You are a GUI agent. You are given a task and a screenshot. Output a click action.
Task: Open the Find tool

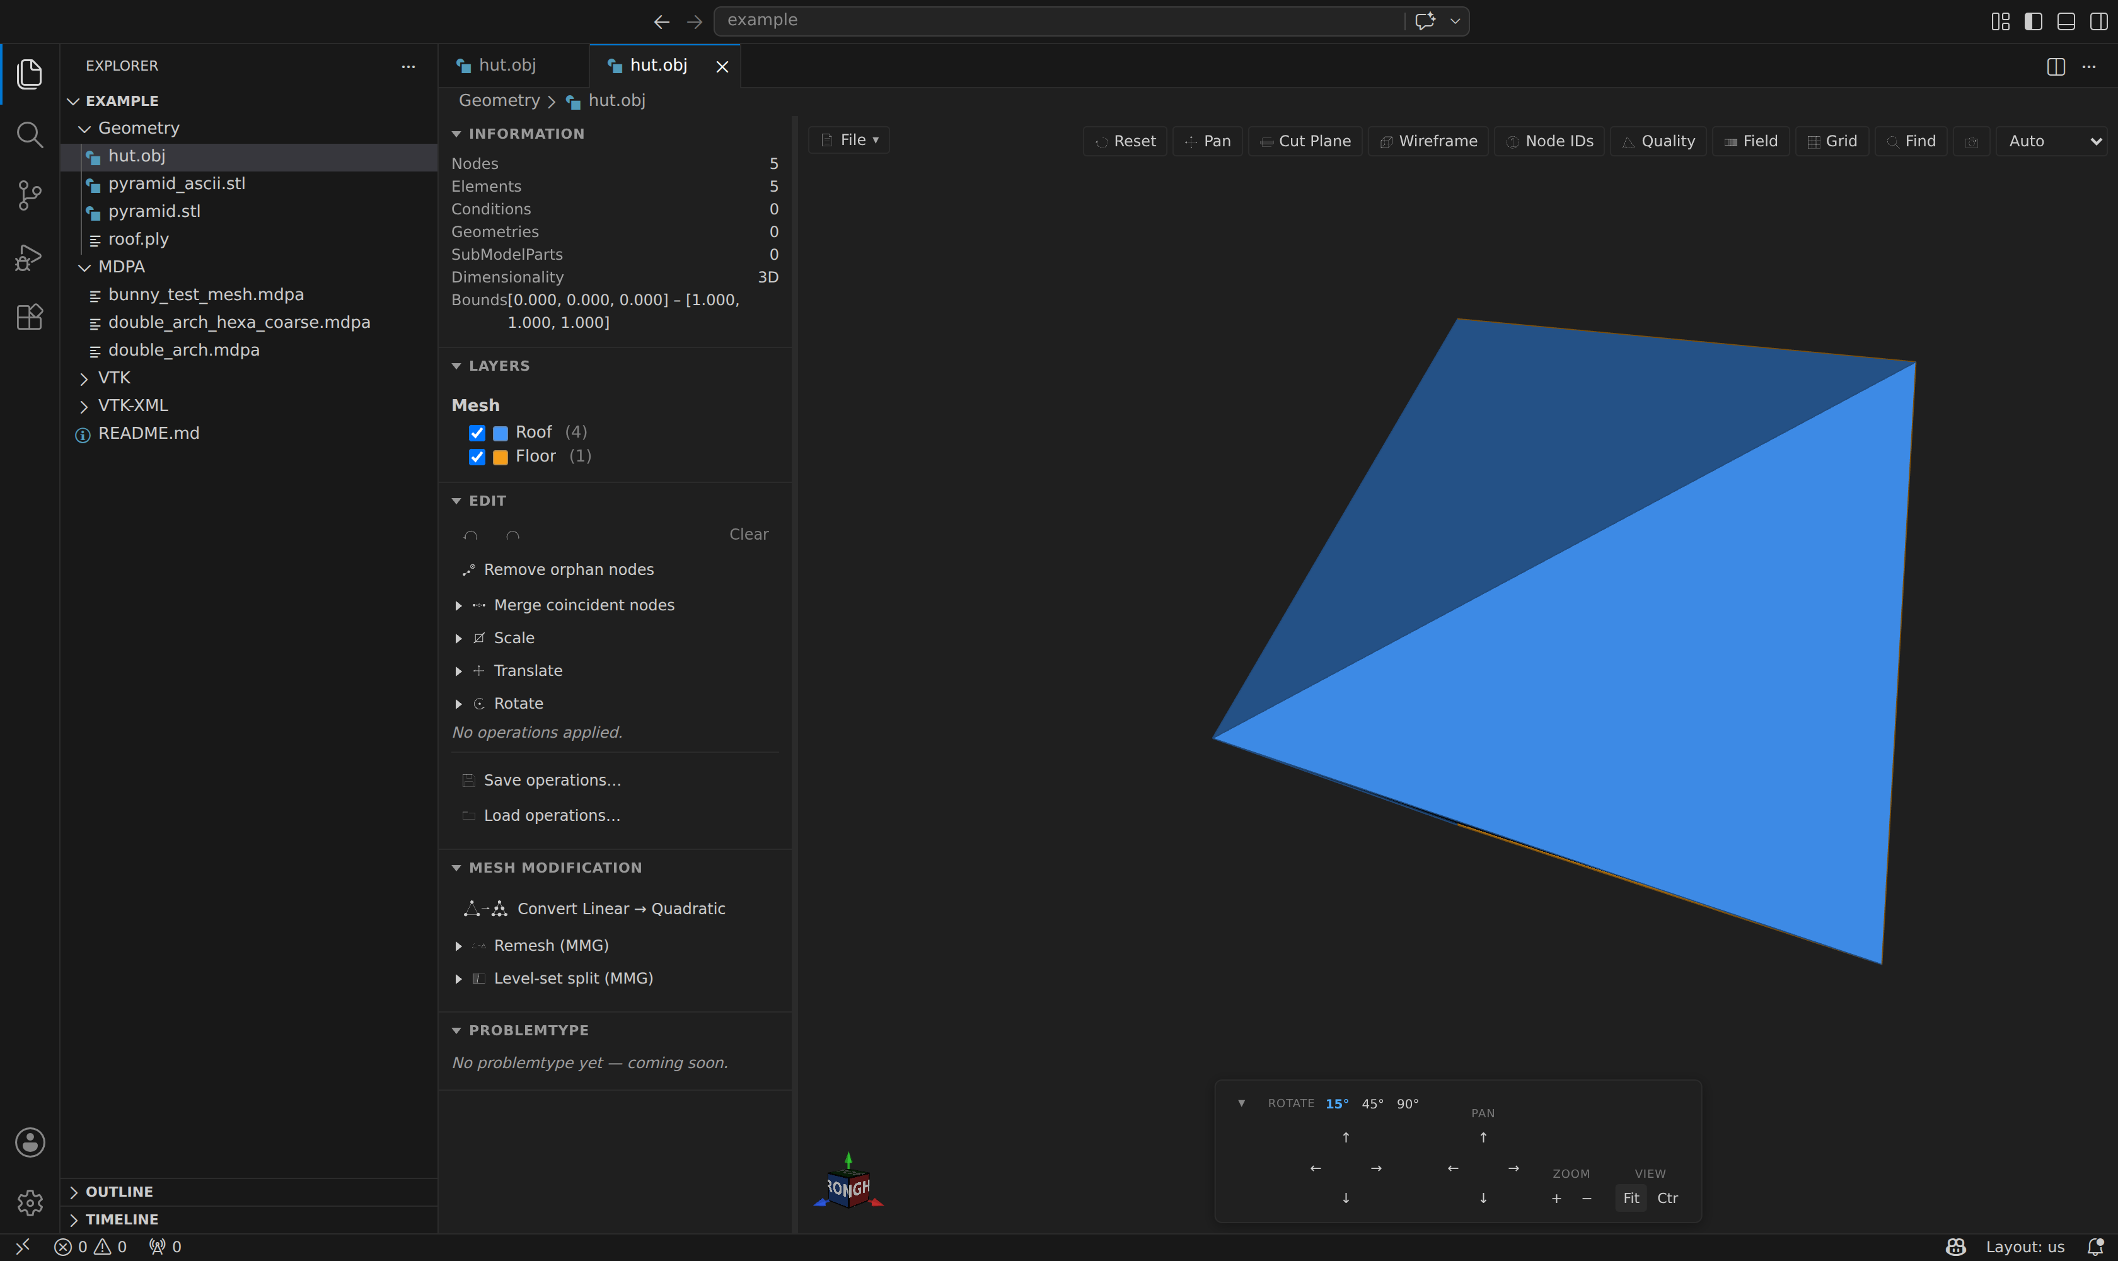[x=1911, y=141]
